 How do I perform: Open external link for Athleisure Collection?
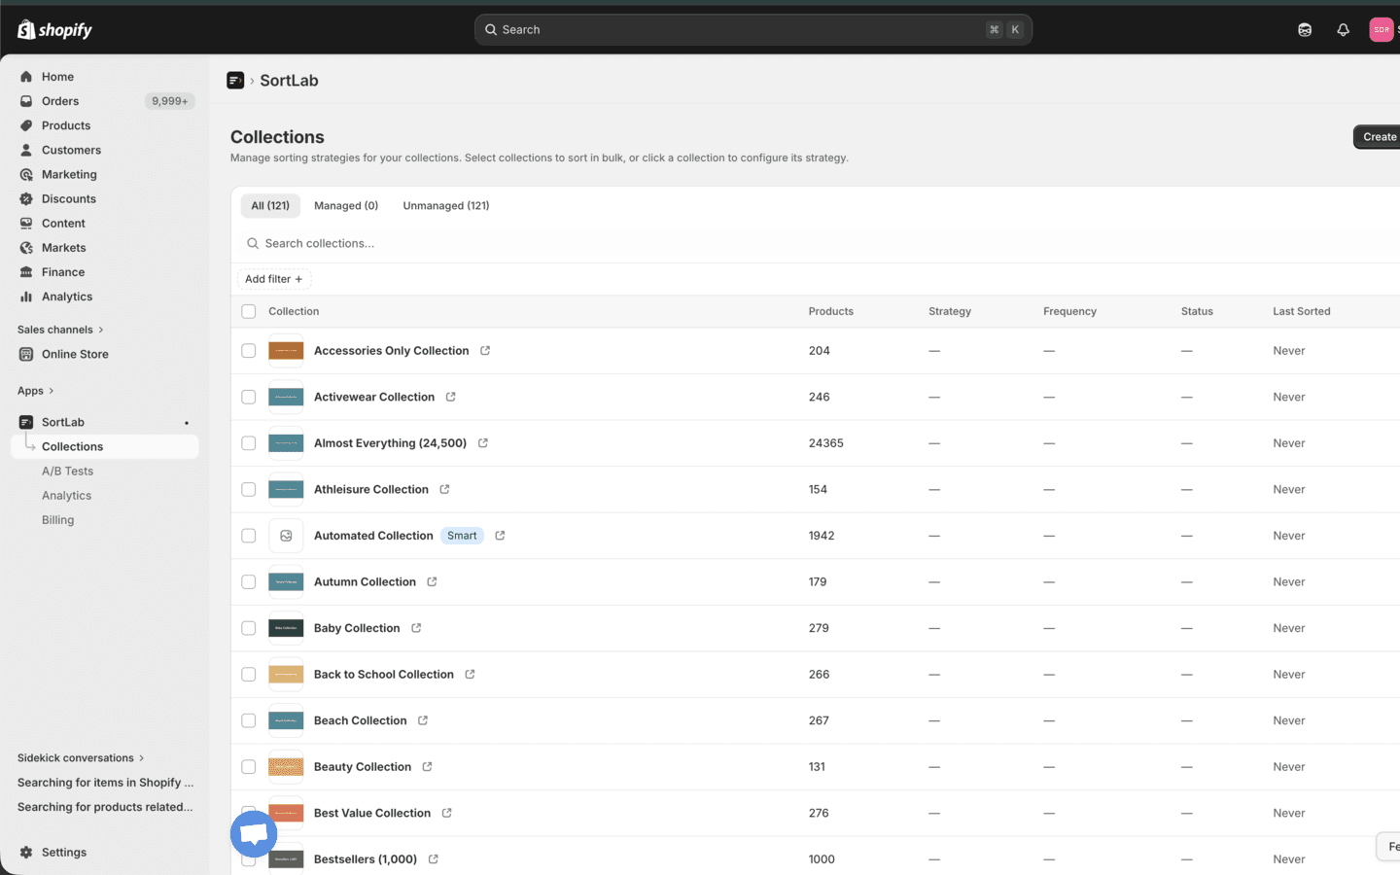(444, 489)
